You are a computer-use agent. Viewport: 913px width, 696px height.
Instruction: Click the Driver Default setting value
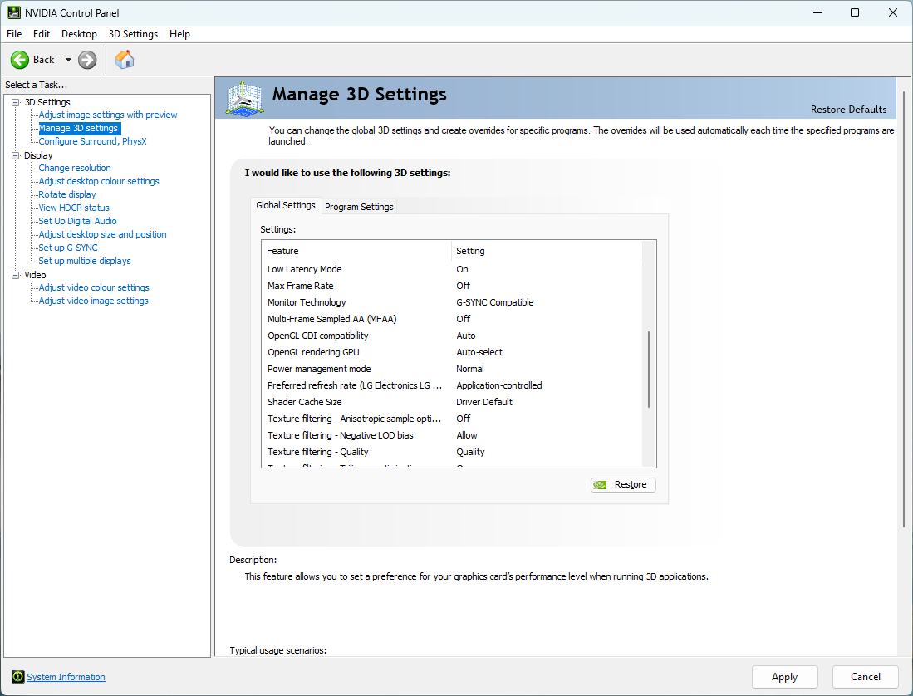coord(484,402)
